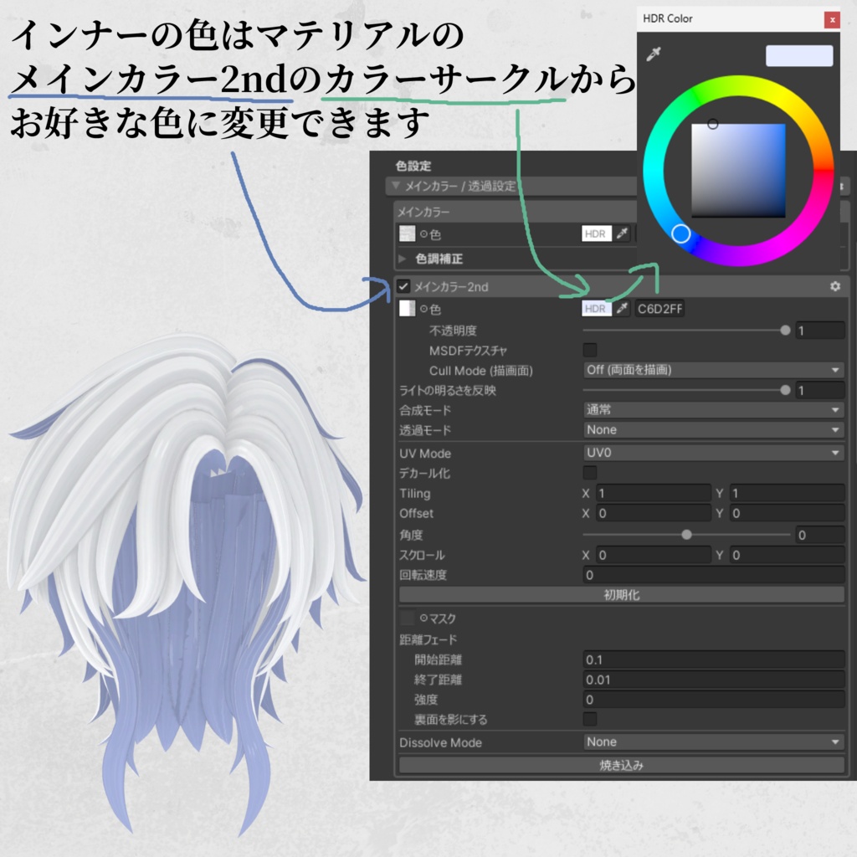Click the 初期化 button

coord(622,595)
